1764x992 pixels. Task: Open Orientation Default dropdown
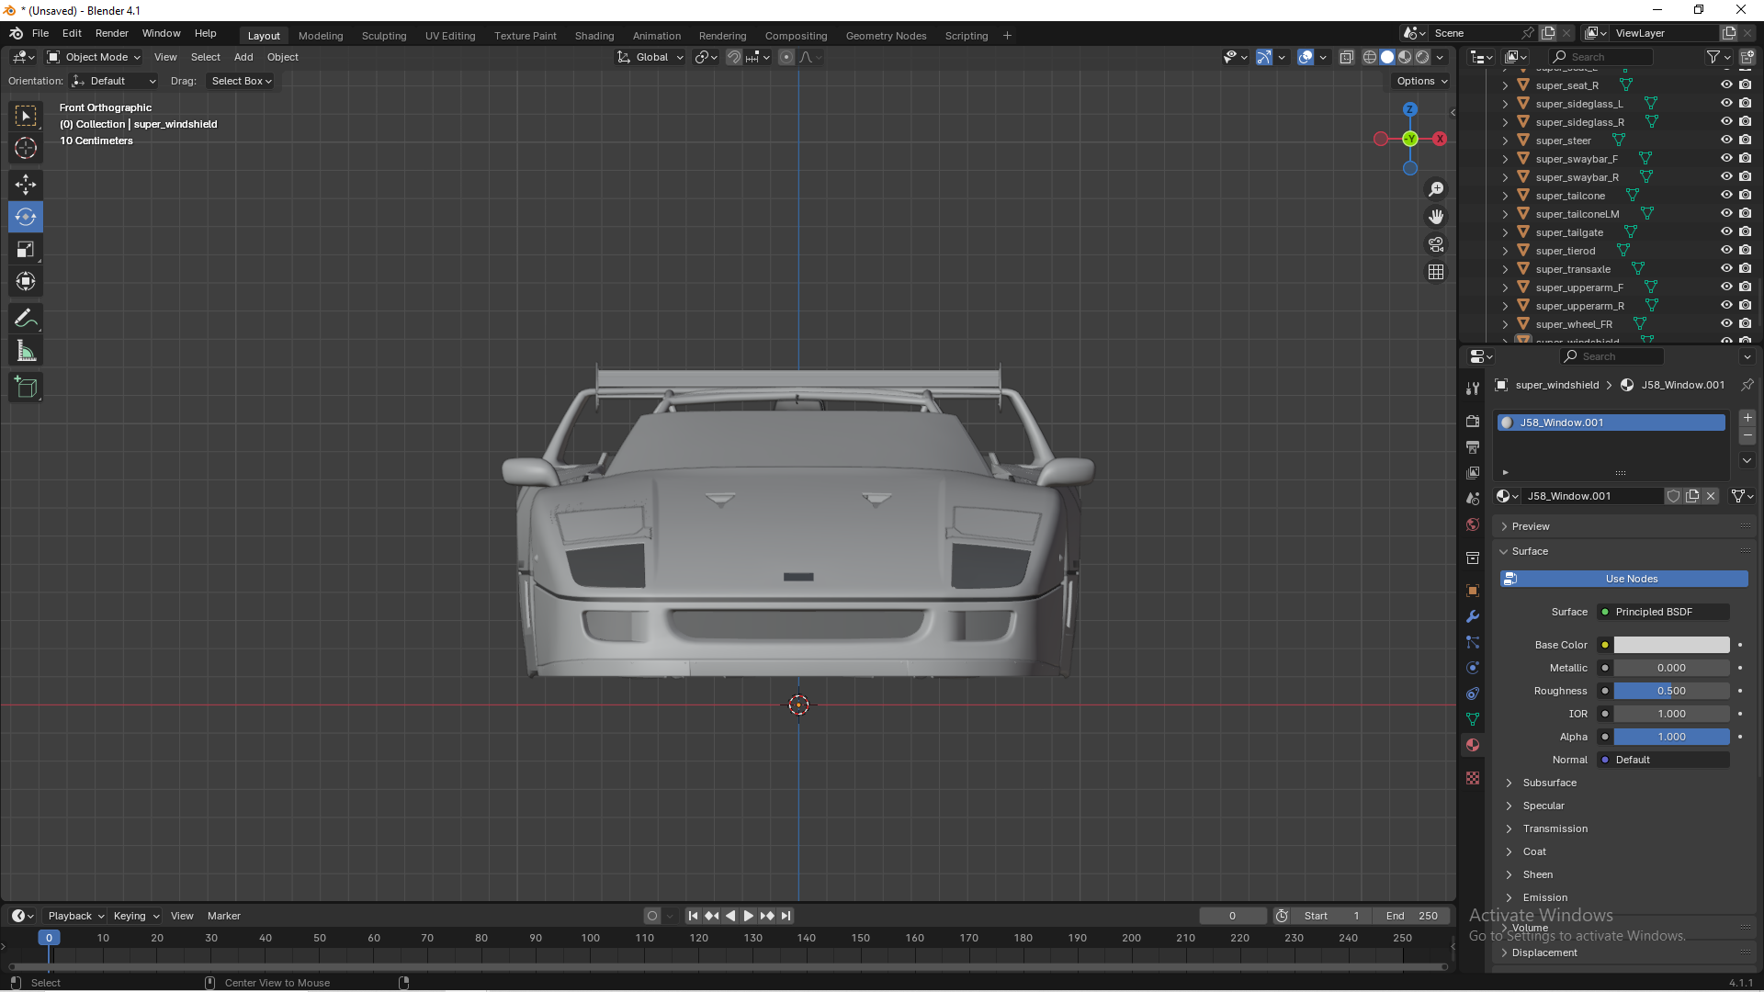pos(114,81)
